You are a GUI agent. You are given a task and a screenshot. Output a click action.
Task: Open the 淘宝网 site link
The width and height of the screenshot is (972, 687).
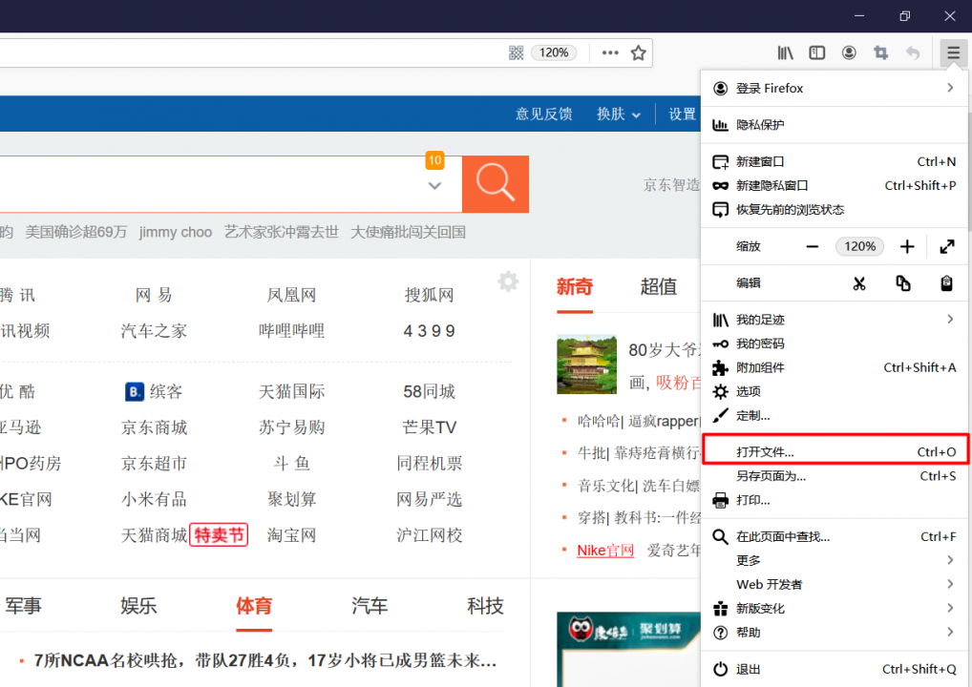click(291, 535)
